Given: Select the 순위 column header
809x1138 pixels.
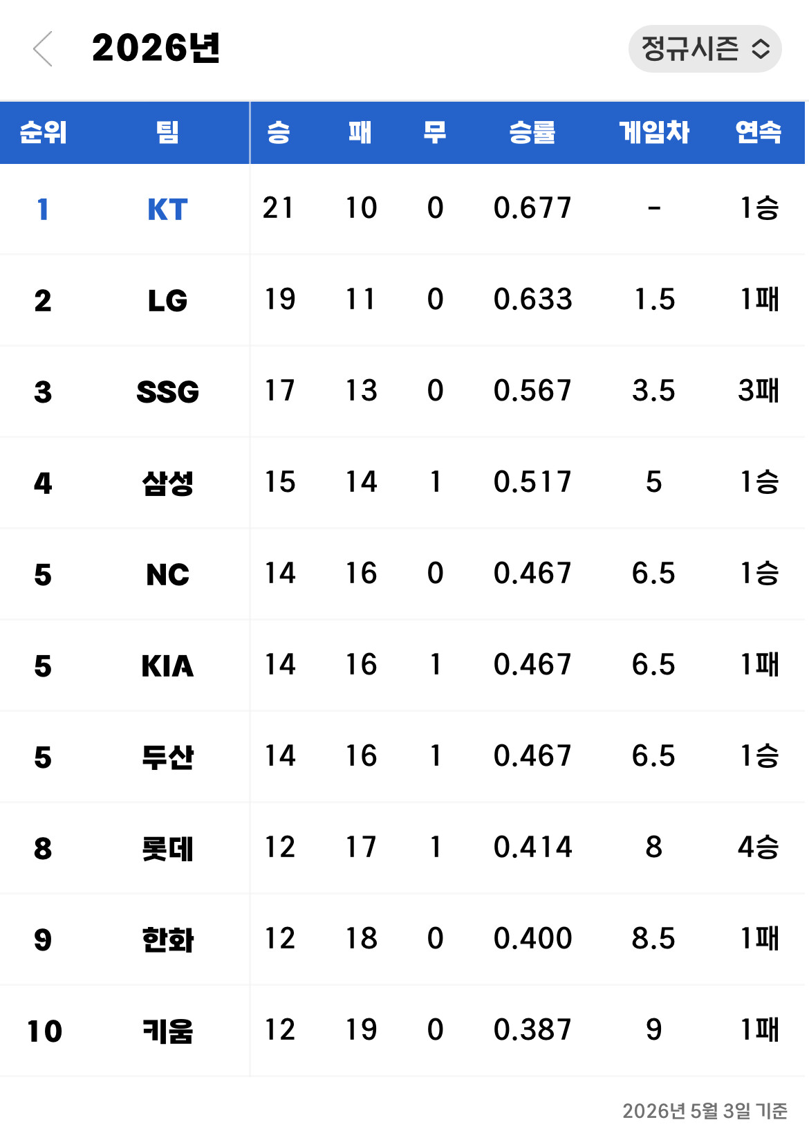Looking at the screenshot, I should click(x=43, y=132).
